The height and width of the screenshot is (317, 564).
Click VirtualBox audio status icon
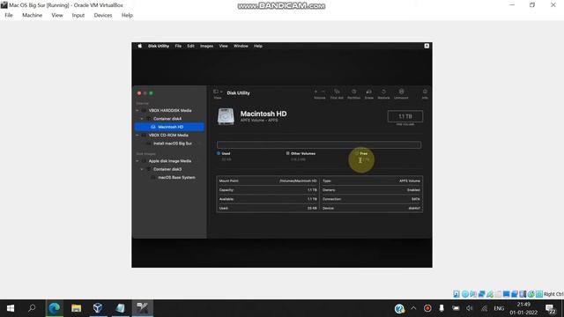click(x=473, y=294)
